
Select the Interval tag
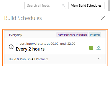coord(95,35)
